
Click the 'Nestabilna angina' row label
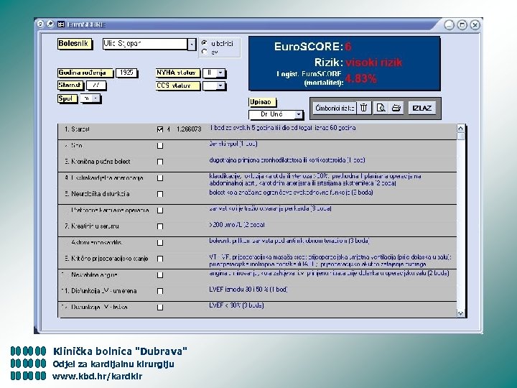click(x=94, y=274)
